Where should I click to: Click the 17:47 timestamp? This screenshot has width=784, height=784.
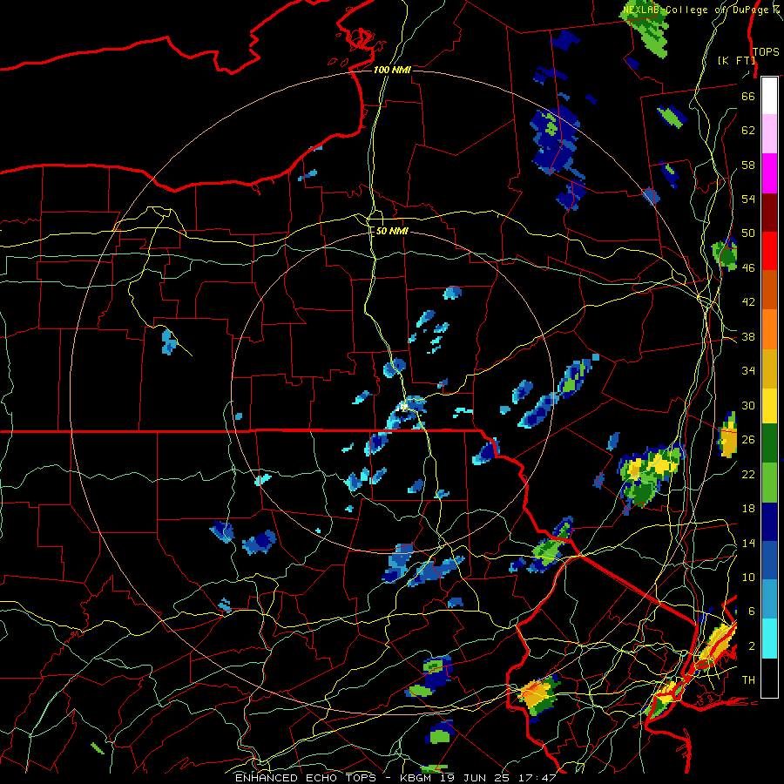click(537, 778)
